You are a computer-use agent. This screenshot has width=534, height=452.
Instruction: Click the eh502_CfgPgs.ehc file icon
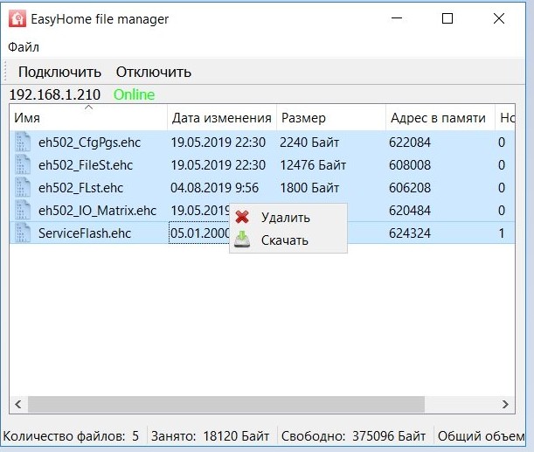23,142
